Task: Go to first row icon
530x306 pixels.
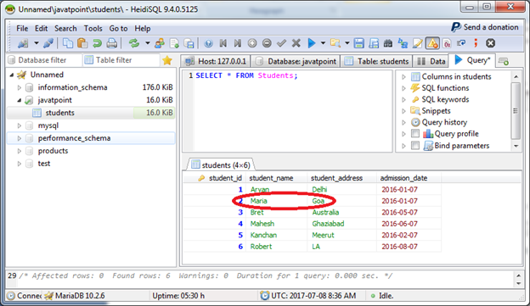Action: (x=223, y=43)
